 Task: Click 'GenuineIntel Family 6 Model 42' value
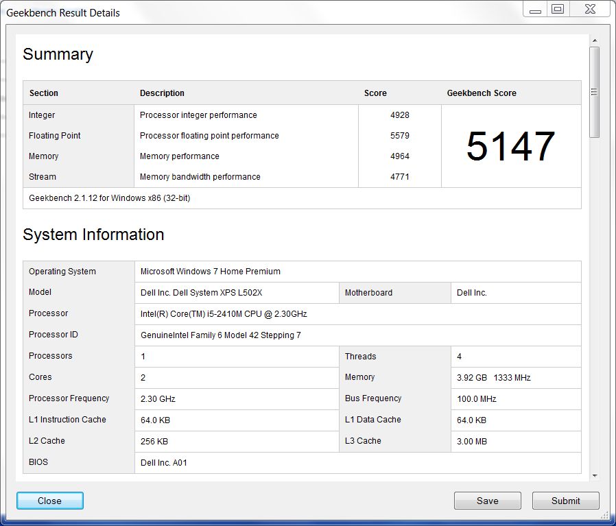[221, 335]
